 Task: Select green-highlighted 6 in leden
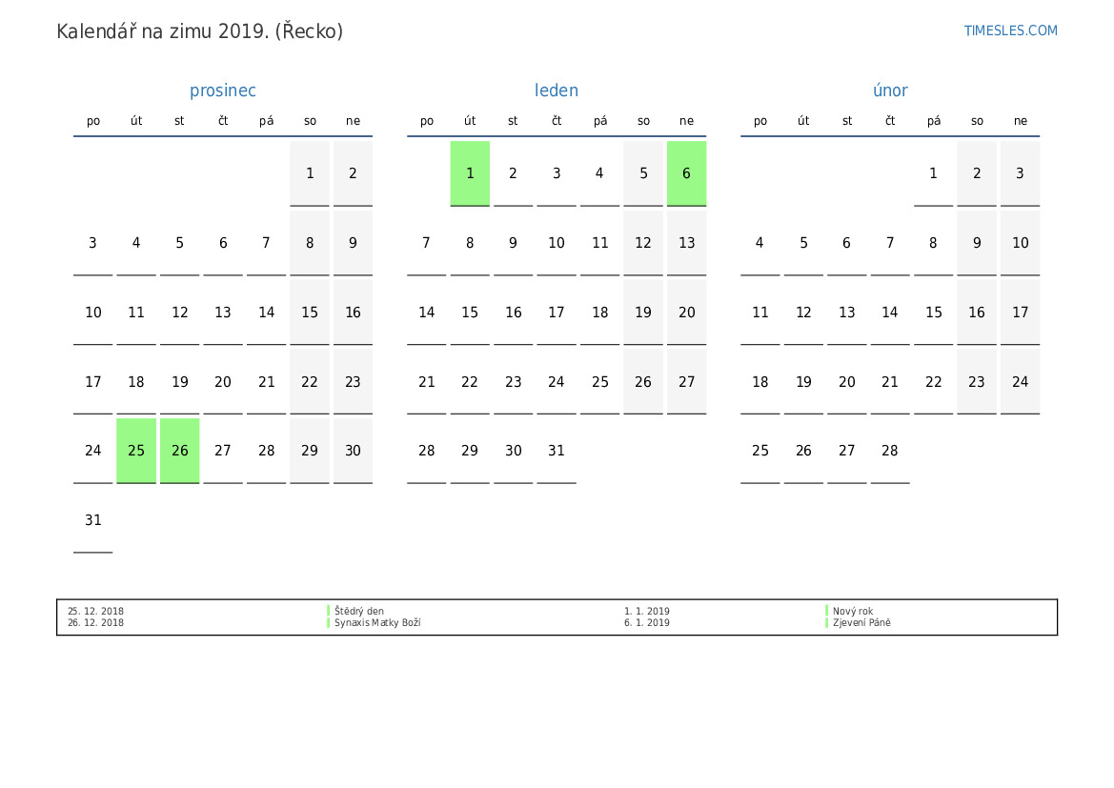(686, 173)
